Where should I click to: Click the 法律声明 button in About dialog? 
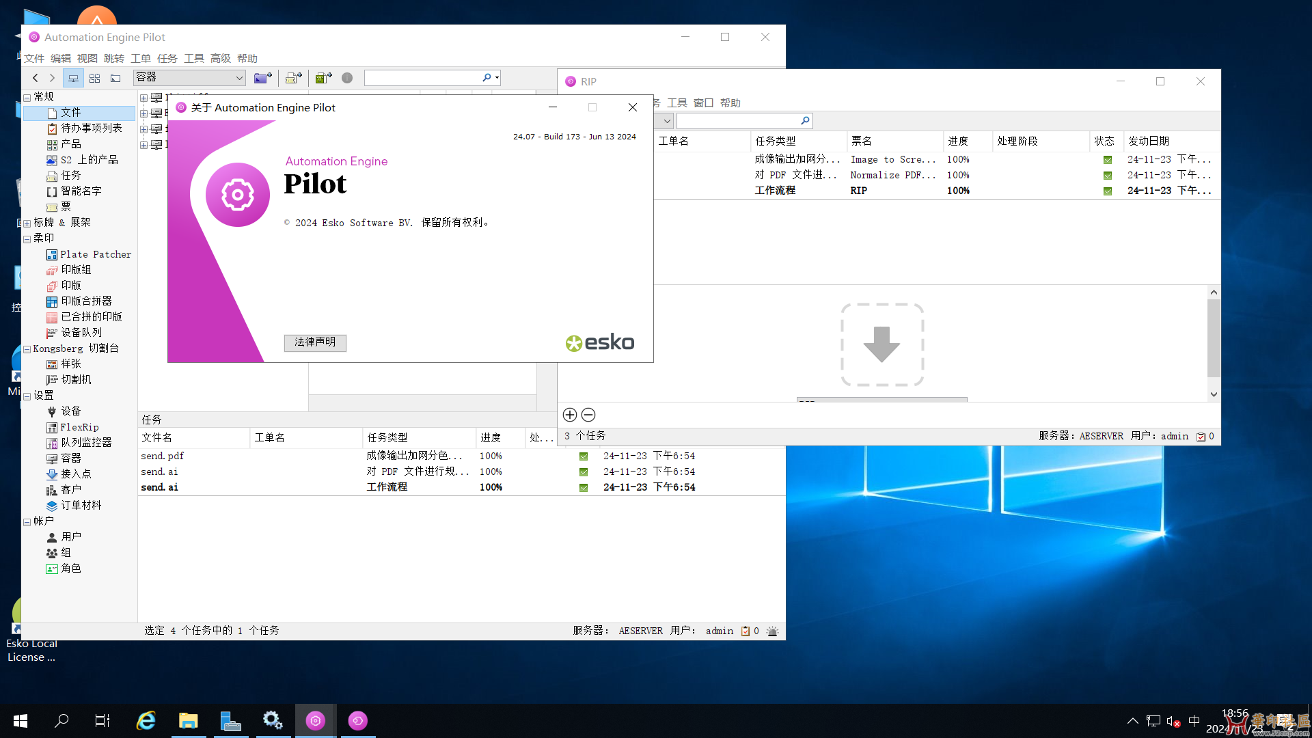(315, 342)
